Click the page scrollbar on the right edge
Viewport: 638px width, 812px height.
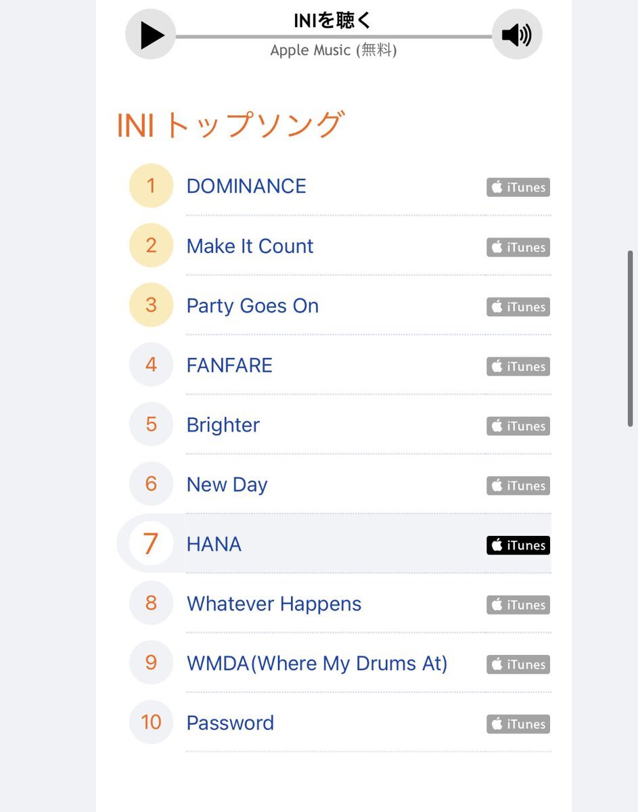pyautogui.click(x=630, y=338)
